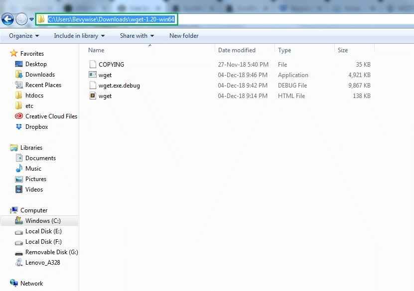Viewport: 414px width, 291px height.
Task: Sort by Name column header
Action: pos(96,50)
